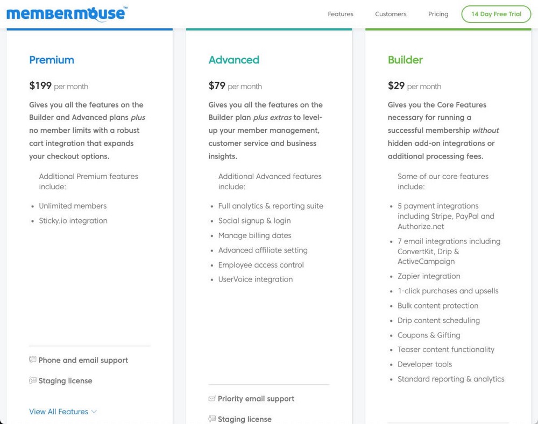Select the Advanced plan heading
This screenshot has height=424, width=538.
tap(233, 60)
